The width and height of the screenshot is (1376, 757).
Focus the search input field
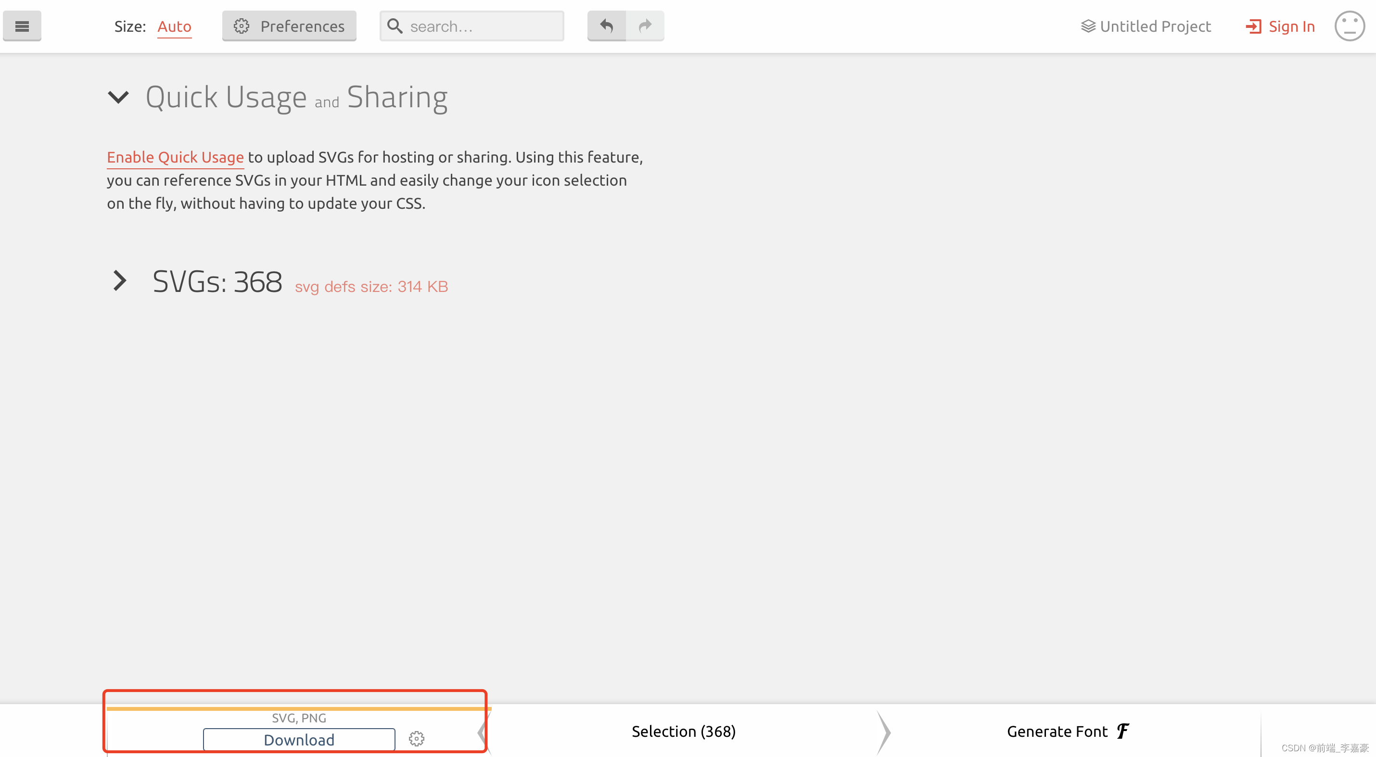[x=481, y=26]
